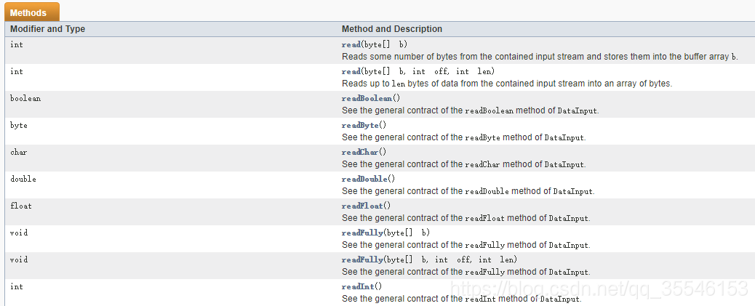Open the read link taking only byte[] b
755x306 pixels.
point(351,44)
